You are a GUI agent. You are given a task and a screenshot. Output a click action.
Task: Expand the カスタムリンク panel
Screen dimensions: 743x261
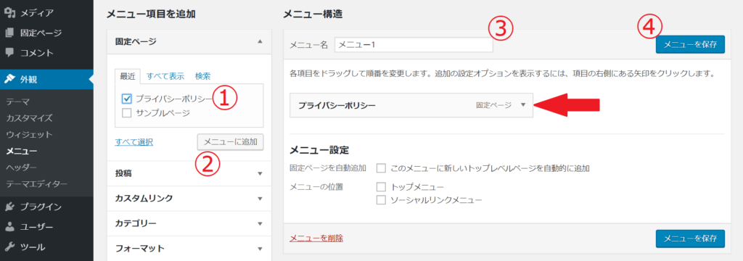(x=189, y=198)
